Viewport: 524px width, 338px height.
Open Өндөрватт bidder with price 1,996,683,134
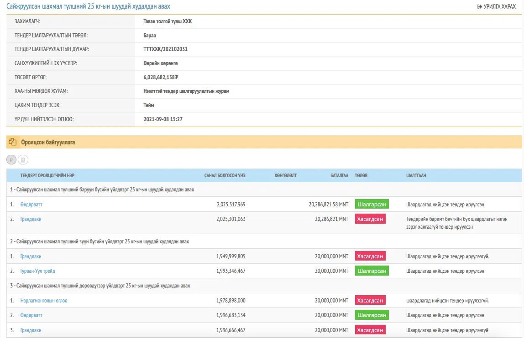click(x=31, y=315)
